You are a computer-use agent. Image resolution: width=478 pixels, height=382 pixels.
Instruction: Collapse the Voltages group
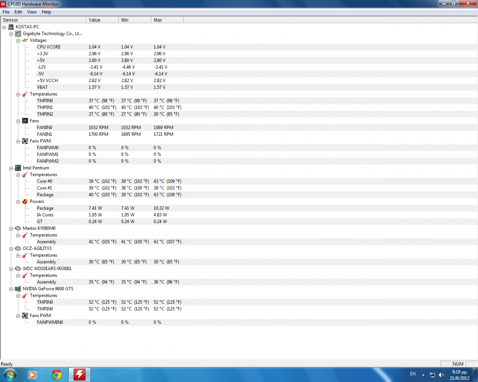pos(18,41)
